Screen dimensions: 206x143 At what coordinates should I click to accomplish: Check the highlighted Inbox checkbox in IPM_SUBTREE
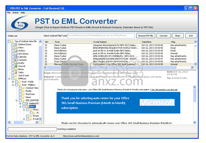click(x=24, y=107)
